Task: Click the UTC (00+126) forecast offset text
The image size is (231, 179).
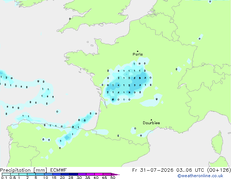Action: [213, 170]
